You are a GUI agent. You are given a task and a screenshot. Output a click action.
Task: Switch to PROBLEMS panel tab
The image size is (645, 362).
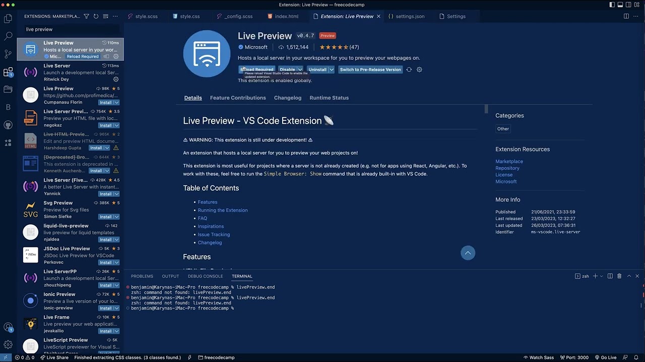click(142, 276)
